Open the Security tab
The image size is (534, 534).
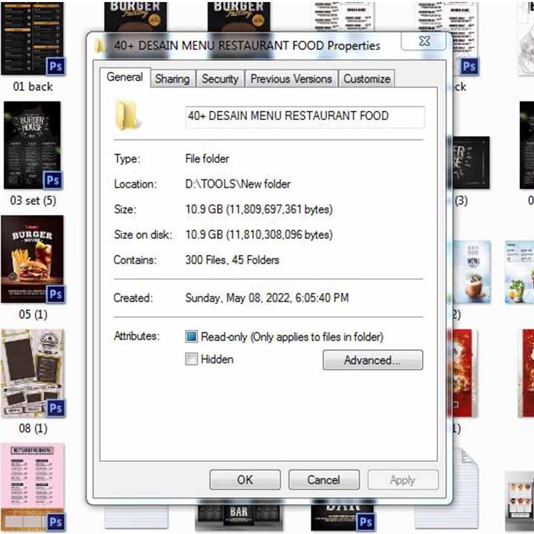tap(220, 79)
